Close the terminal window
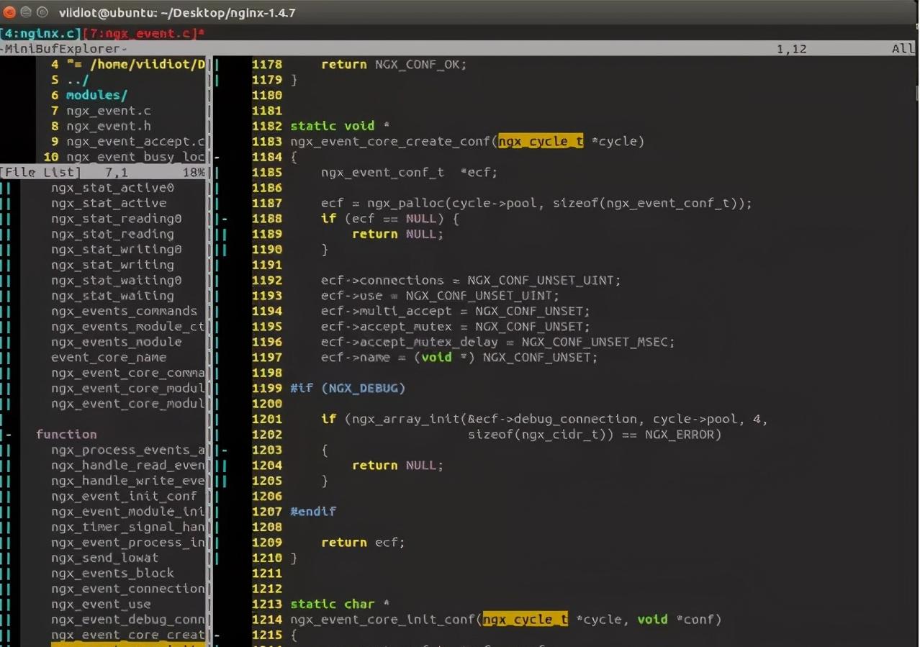The height and width of the screenshot is (647, 920). (x=9, y=12)
